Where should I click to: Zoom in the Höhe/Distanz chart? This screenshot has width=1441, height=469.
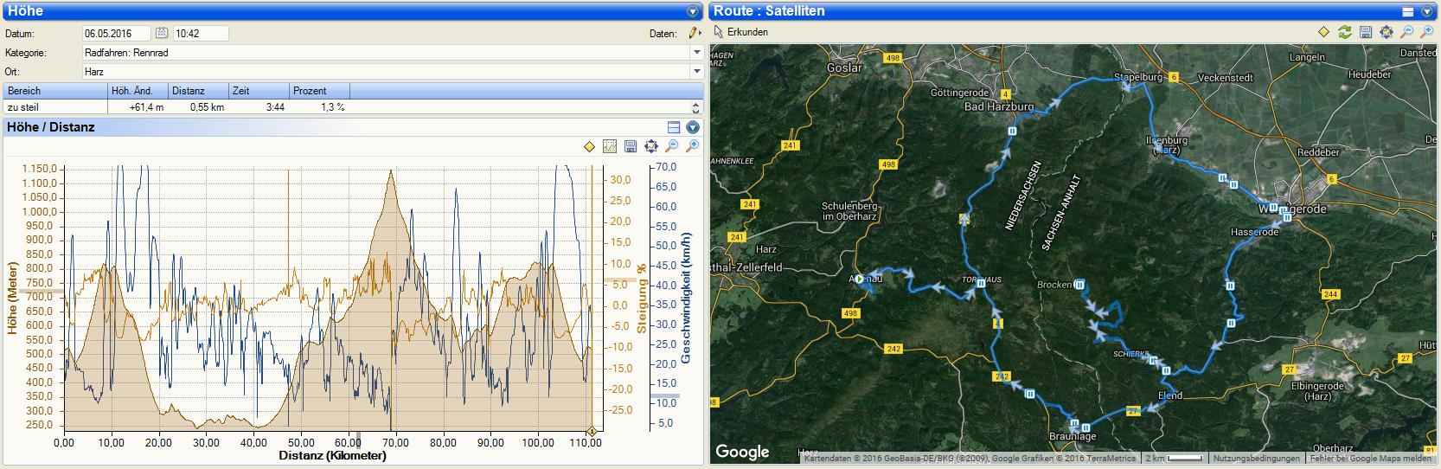(x=692, y=147)
